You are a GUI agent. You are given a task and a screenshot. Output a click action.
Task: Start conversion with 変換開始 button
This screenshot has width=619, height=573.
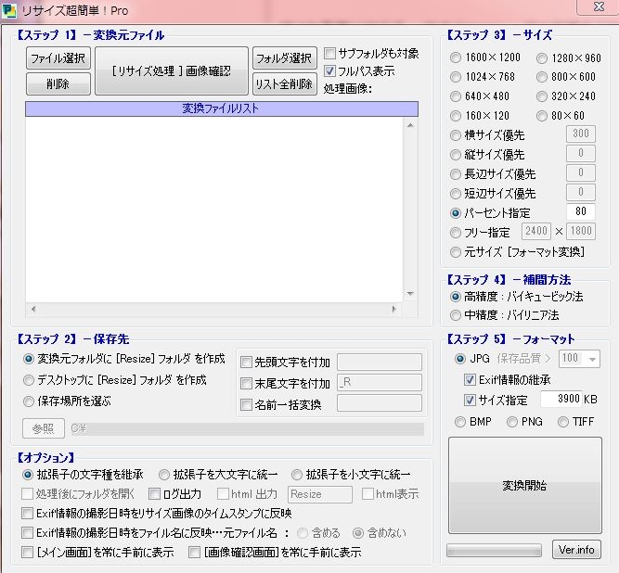click(x=524, y=486)
